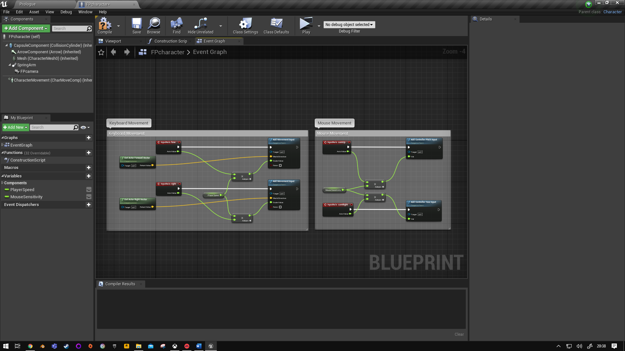Open the debug object selection dropdown

pyautogui.click(x=349, y=25)
